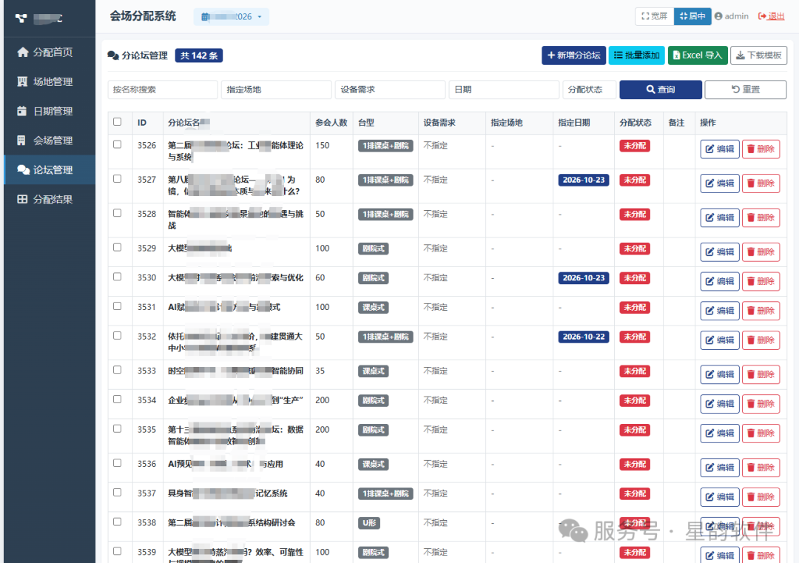
Task: Click the admin user label
Action: click(x=731, y=16)
